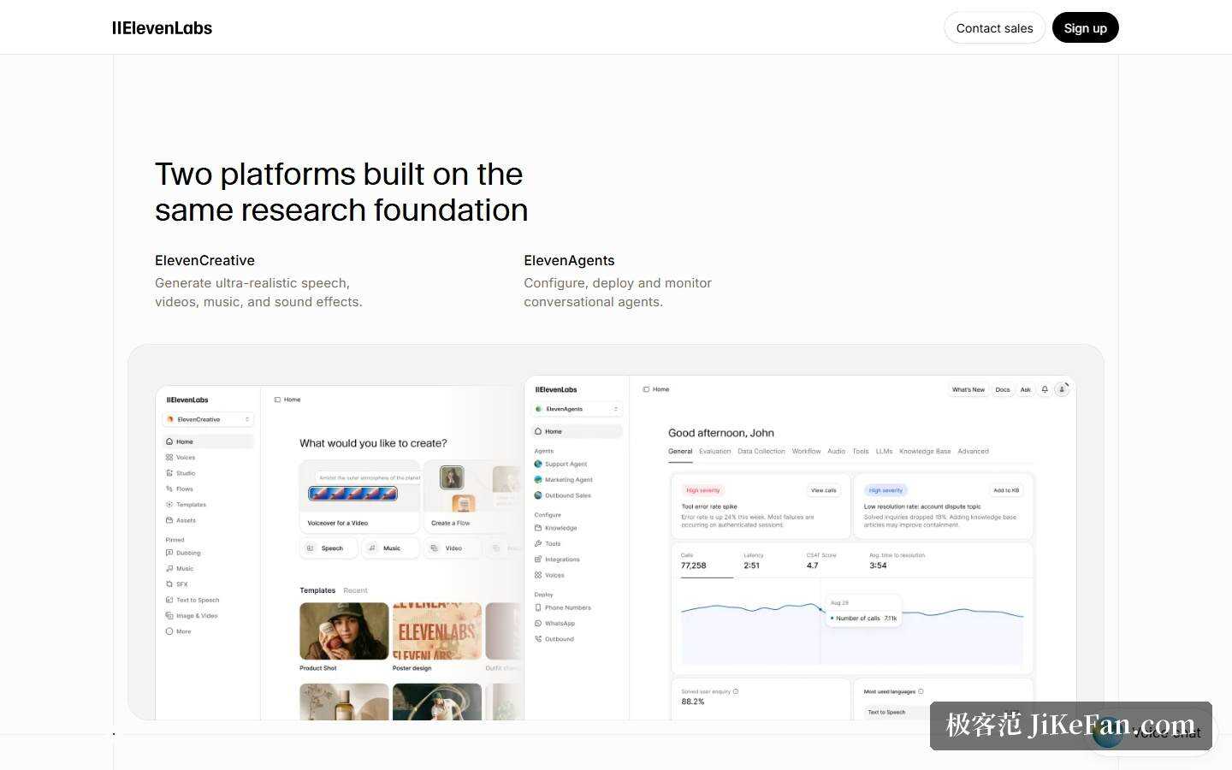The width and height of the screenshot is (1232, 770).
Task: Click the Flows icon in ElevenCreative sidebar
Action: pyautogui.click(x=169, y=489)
